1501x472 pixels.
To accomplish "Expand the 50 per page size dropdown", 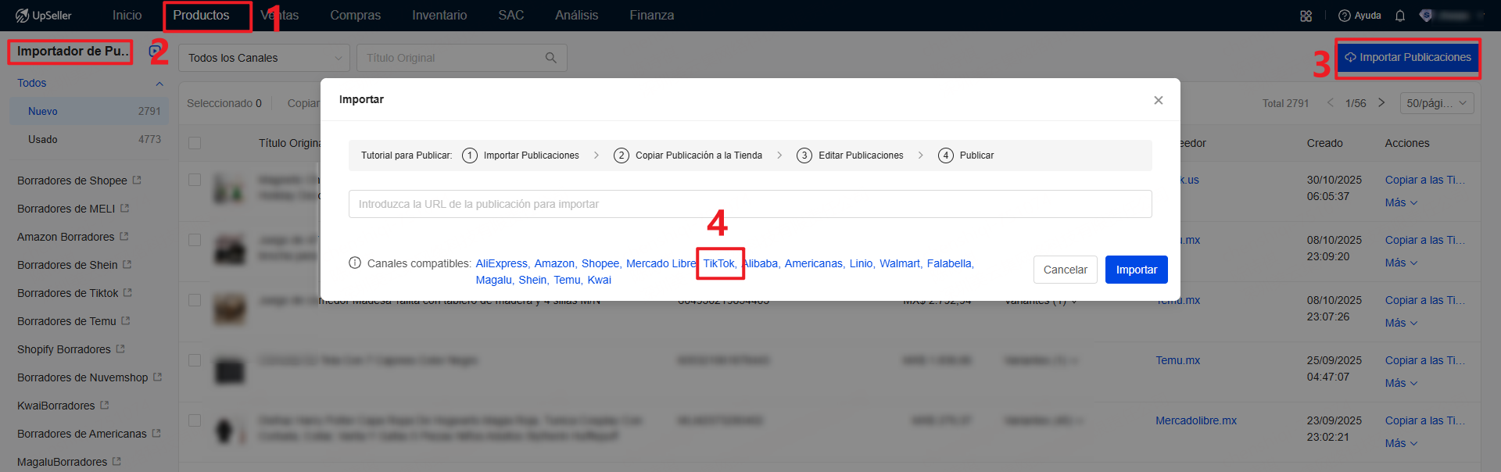I will (x=1438, y=103).
